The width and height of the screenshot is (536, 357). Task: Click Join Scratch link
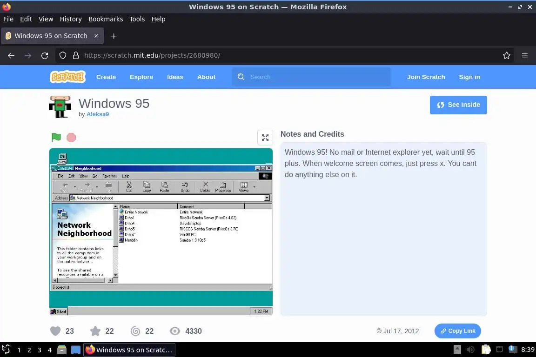426,77
